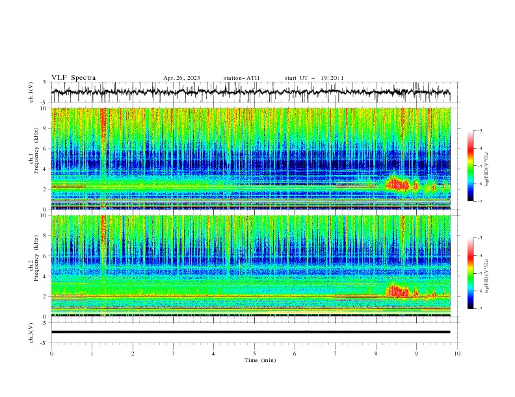Click the 'Time (min)' axis label
The image size is (515, 397).
pyautogui.click(x=260, y=360)
